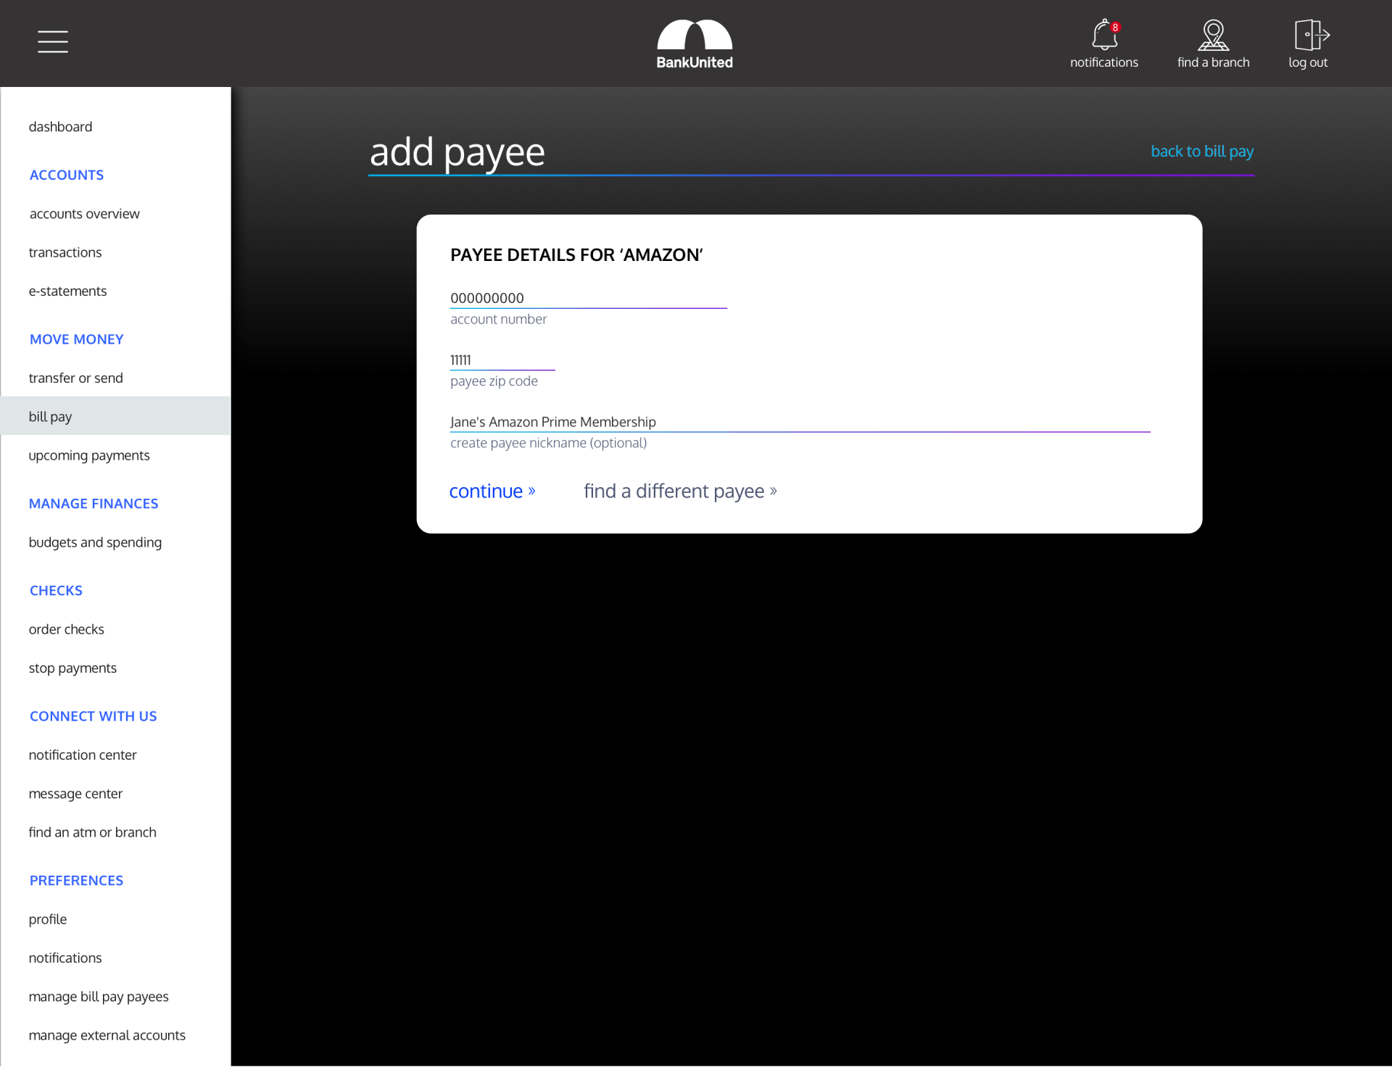Open manage bill pay payees

[99, 996]
